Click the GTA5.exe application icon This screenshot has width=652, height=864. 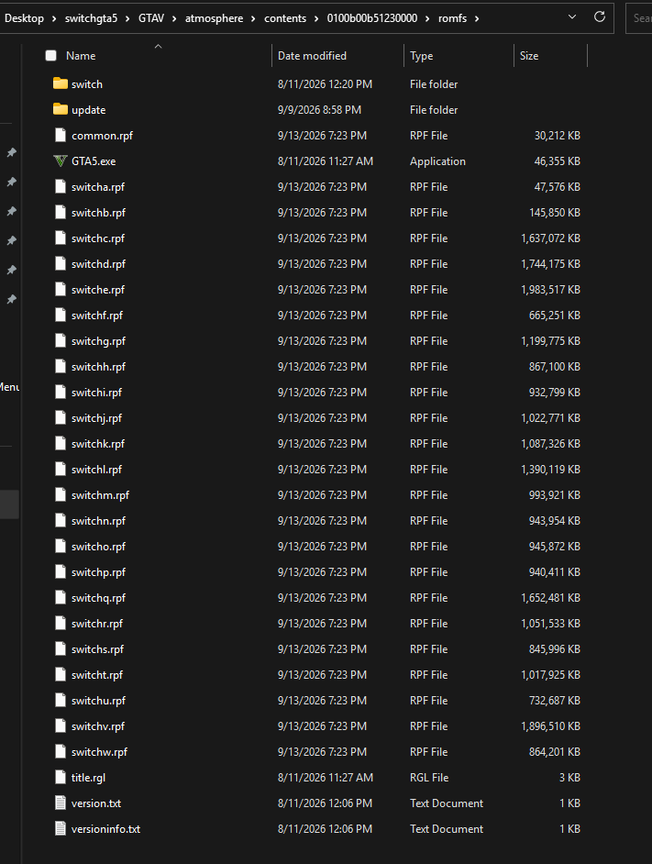(x=61, y=161)
